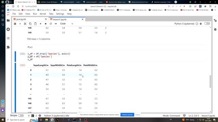The height and width of the screenshot is (122, 218).
Task: Click the kernel status circle indicator
Action: [x=197, y=24]
